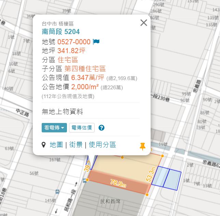
Task: Click the orange vertex at parcel's top-right corner
Action: pyautogui.click(x=162, y=156)
